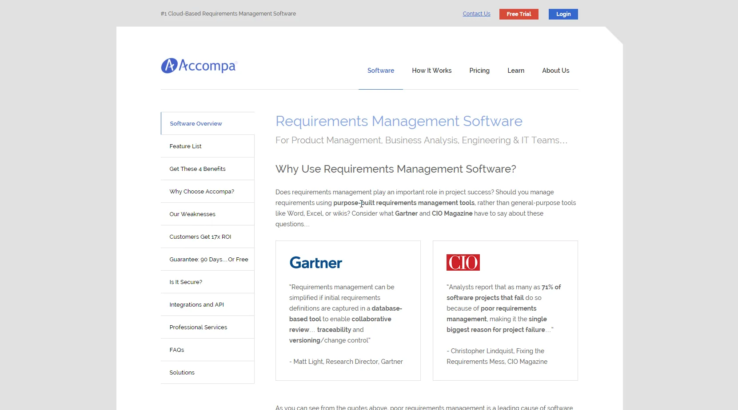Screen dimensions: 738x410
Task: Open the How It Works menu
Action: (431, 71)
